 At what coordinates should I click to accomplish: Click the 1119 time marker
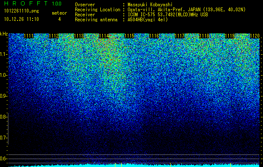[x=230, y=36]
